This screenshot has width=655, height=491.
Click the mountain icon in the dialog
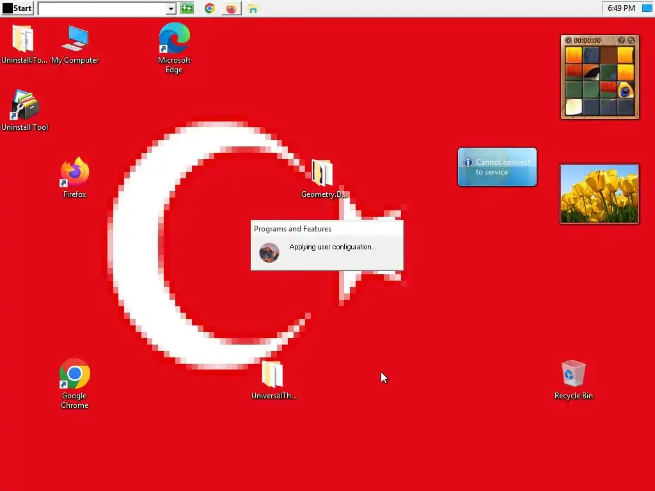point(269,253)
